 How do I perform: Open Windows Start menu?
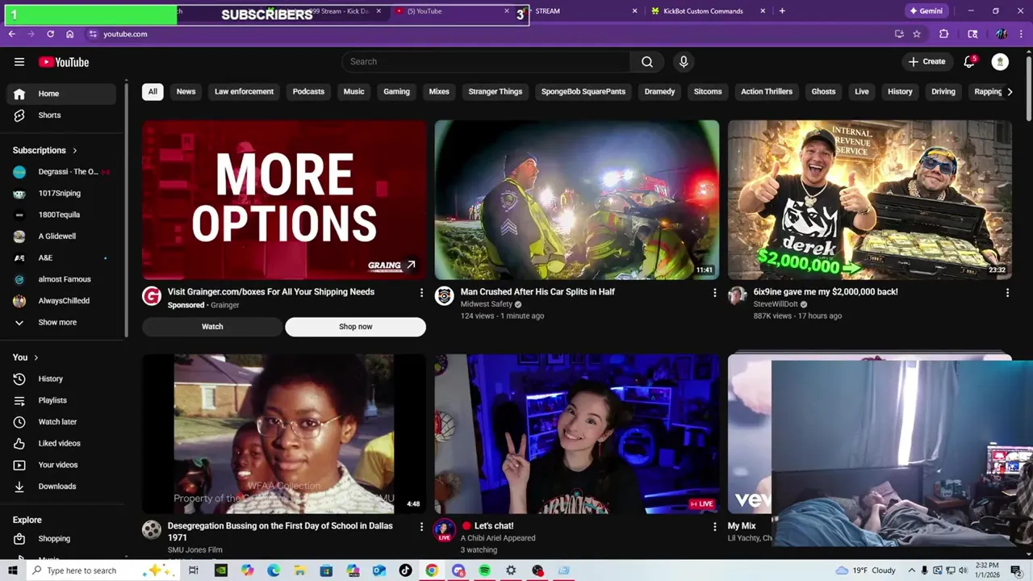(x=12, y=571)
